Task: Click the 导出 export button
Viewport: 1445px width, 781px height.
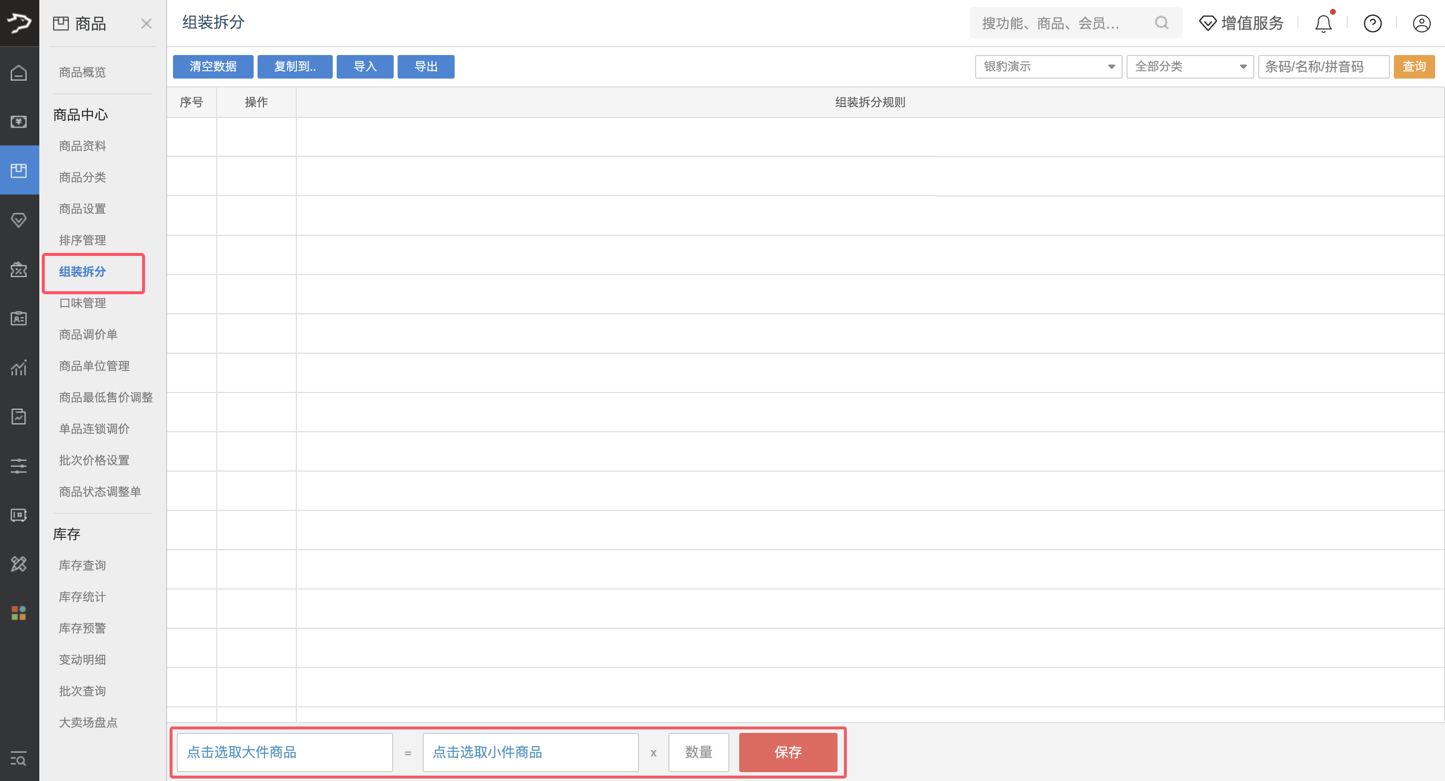Action: (x=426, y=67)
